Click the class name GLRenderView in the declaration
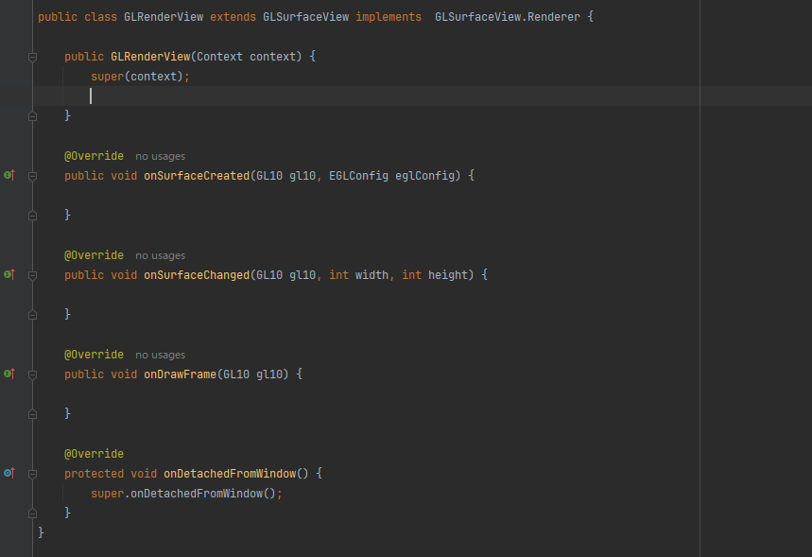 (x=164, y=17)
